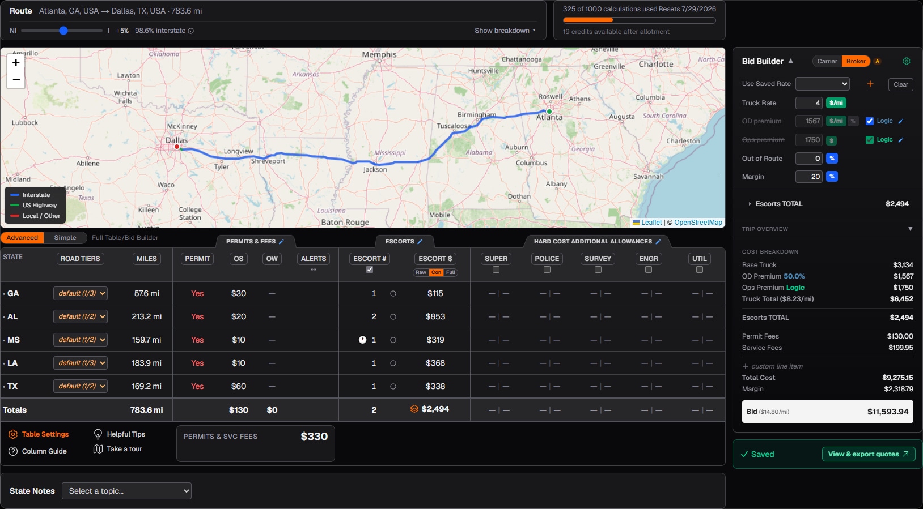923x509 pixels.
Task: Click the Alerts column arrows icon
Action: point(314,270)
